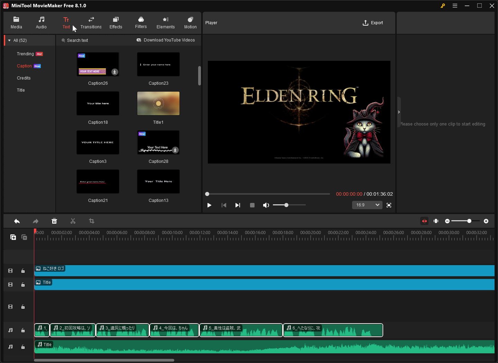Viewport: 498px width, 363px height.
Task: Adjust the player volume slider
Action: (x=289, y=205)
